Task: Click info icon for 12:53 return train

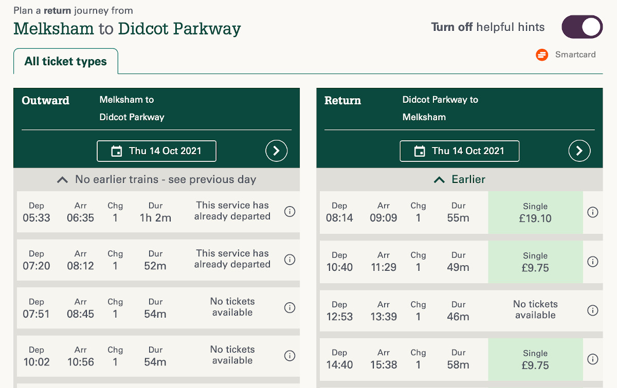Action: pos(593,310)
